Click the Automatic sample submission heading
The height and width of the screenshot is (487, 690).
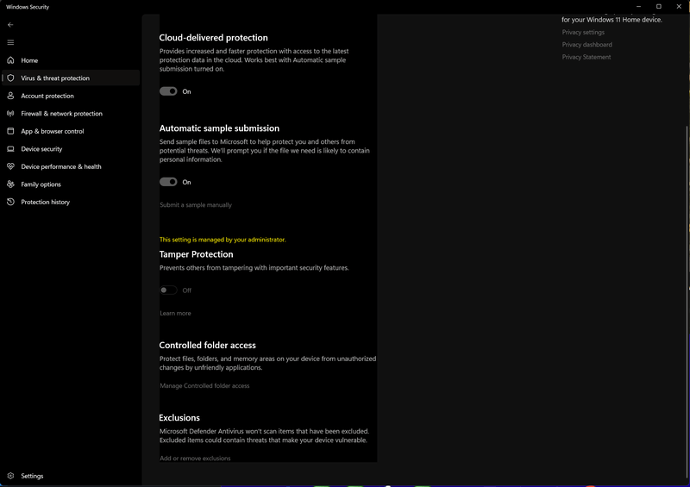[x=219, y=128]
